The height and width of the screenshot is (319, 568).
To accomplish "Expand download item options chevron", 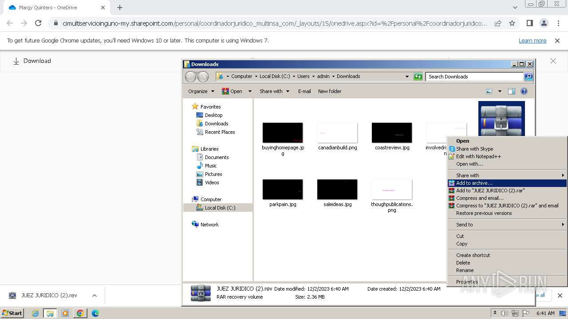I will pyautogui.click(x=94, y=296).
